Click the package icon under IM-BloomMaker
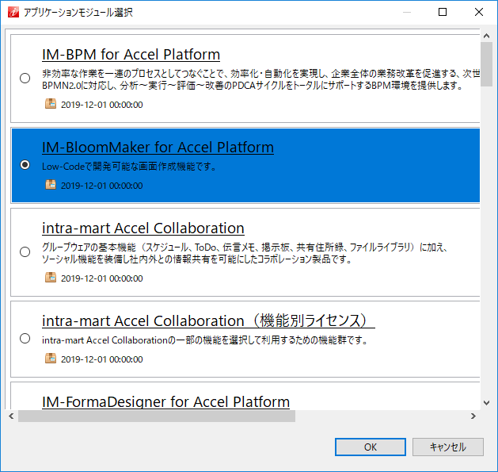Image resolution: width=498 pixels, height=472 pixels. [x=51, y=185]
